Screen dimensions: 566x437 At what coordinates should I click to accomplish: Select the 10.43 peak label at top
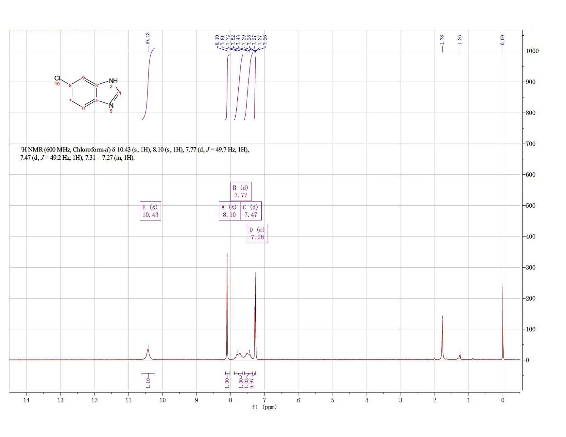tap(148, 38)
